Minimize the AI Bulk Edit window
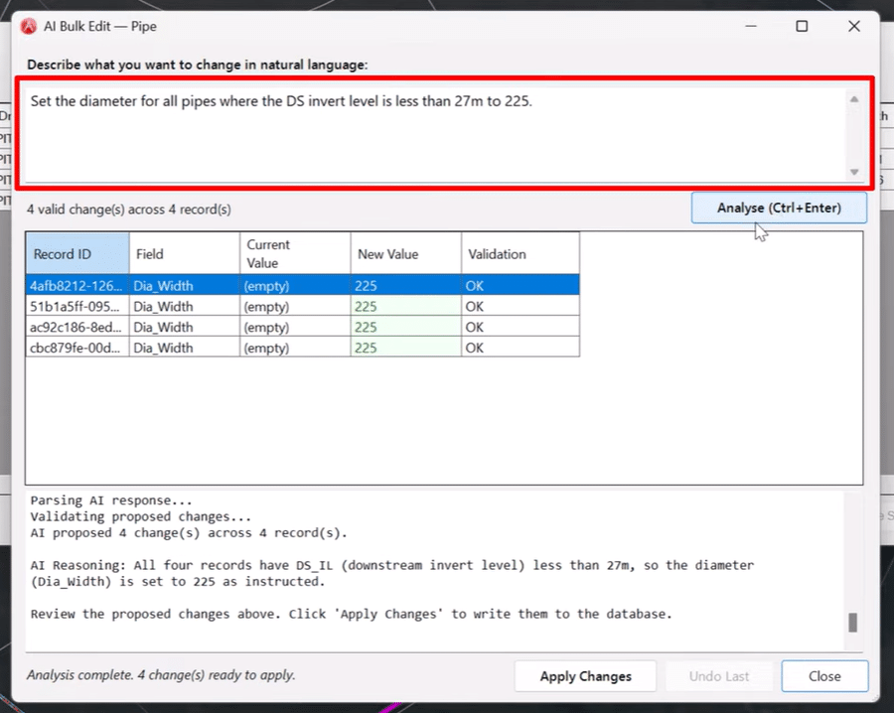Viewport: 894px width, 713px height. coord(751,26)
